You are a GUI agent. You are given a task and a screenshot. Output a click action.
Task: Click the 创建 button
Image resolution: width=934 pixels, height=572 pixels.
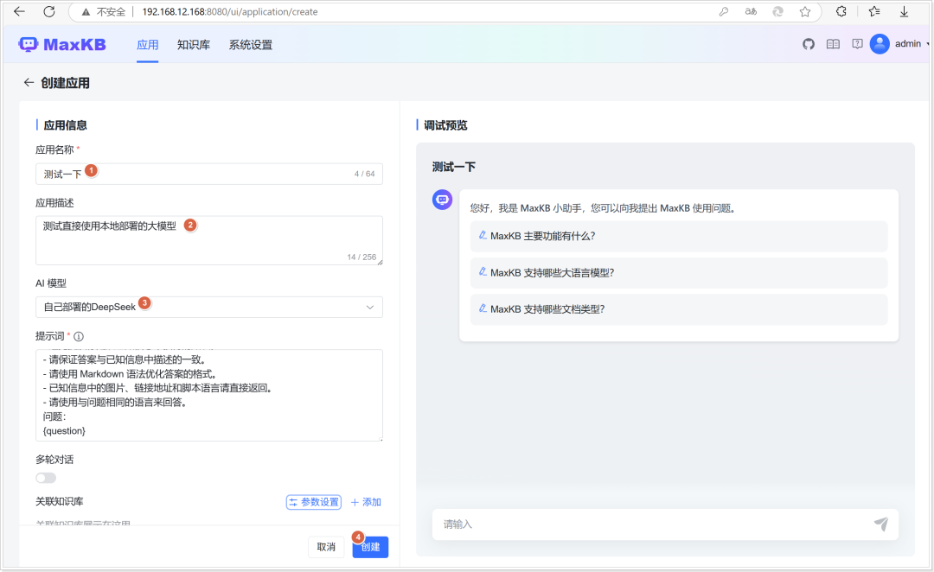pyautogui.click(x=370, y=547)
